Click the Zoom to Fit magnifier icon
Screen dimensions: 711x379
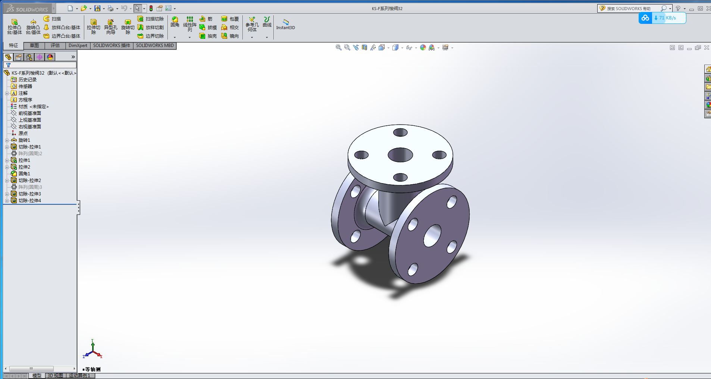[x=338, y=47]
